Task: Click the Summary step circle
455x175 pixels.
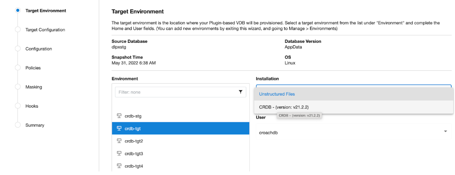Action: [x=18, y=125]
